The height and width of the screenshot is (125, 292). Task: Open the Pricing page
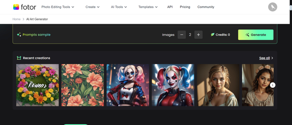coord(185,7)
